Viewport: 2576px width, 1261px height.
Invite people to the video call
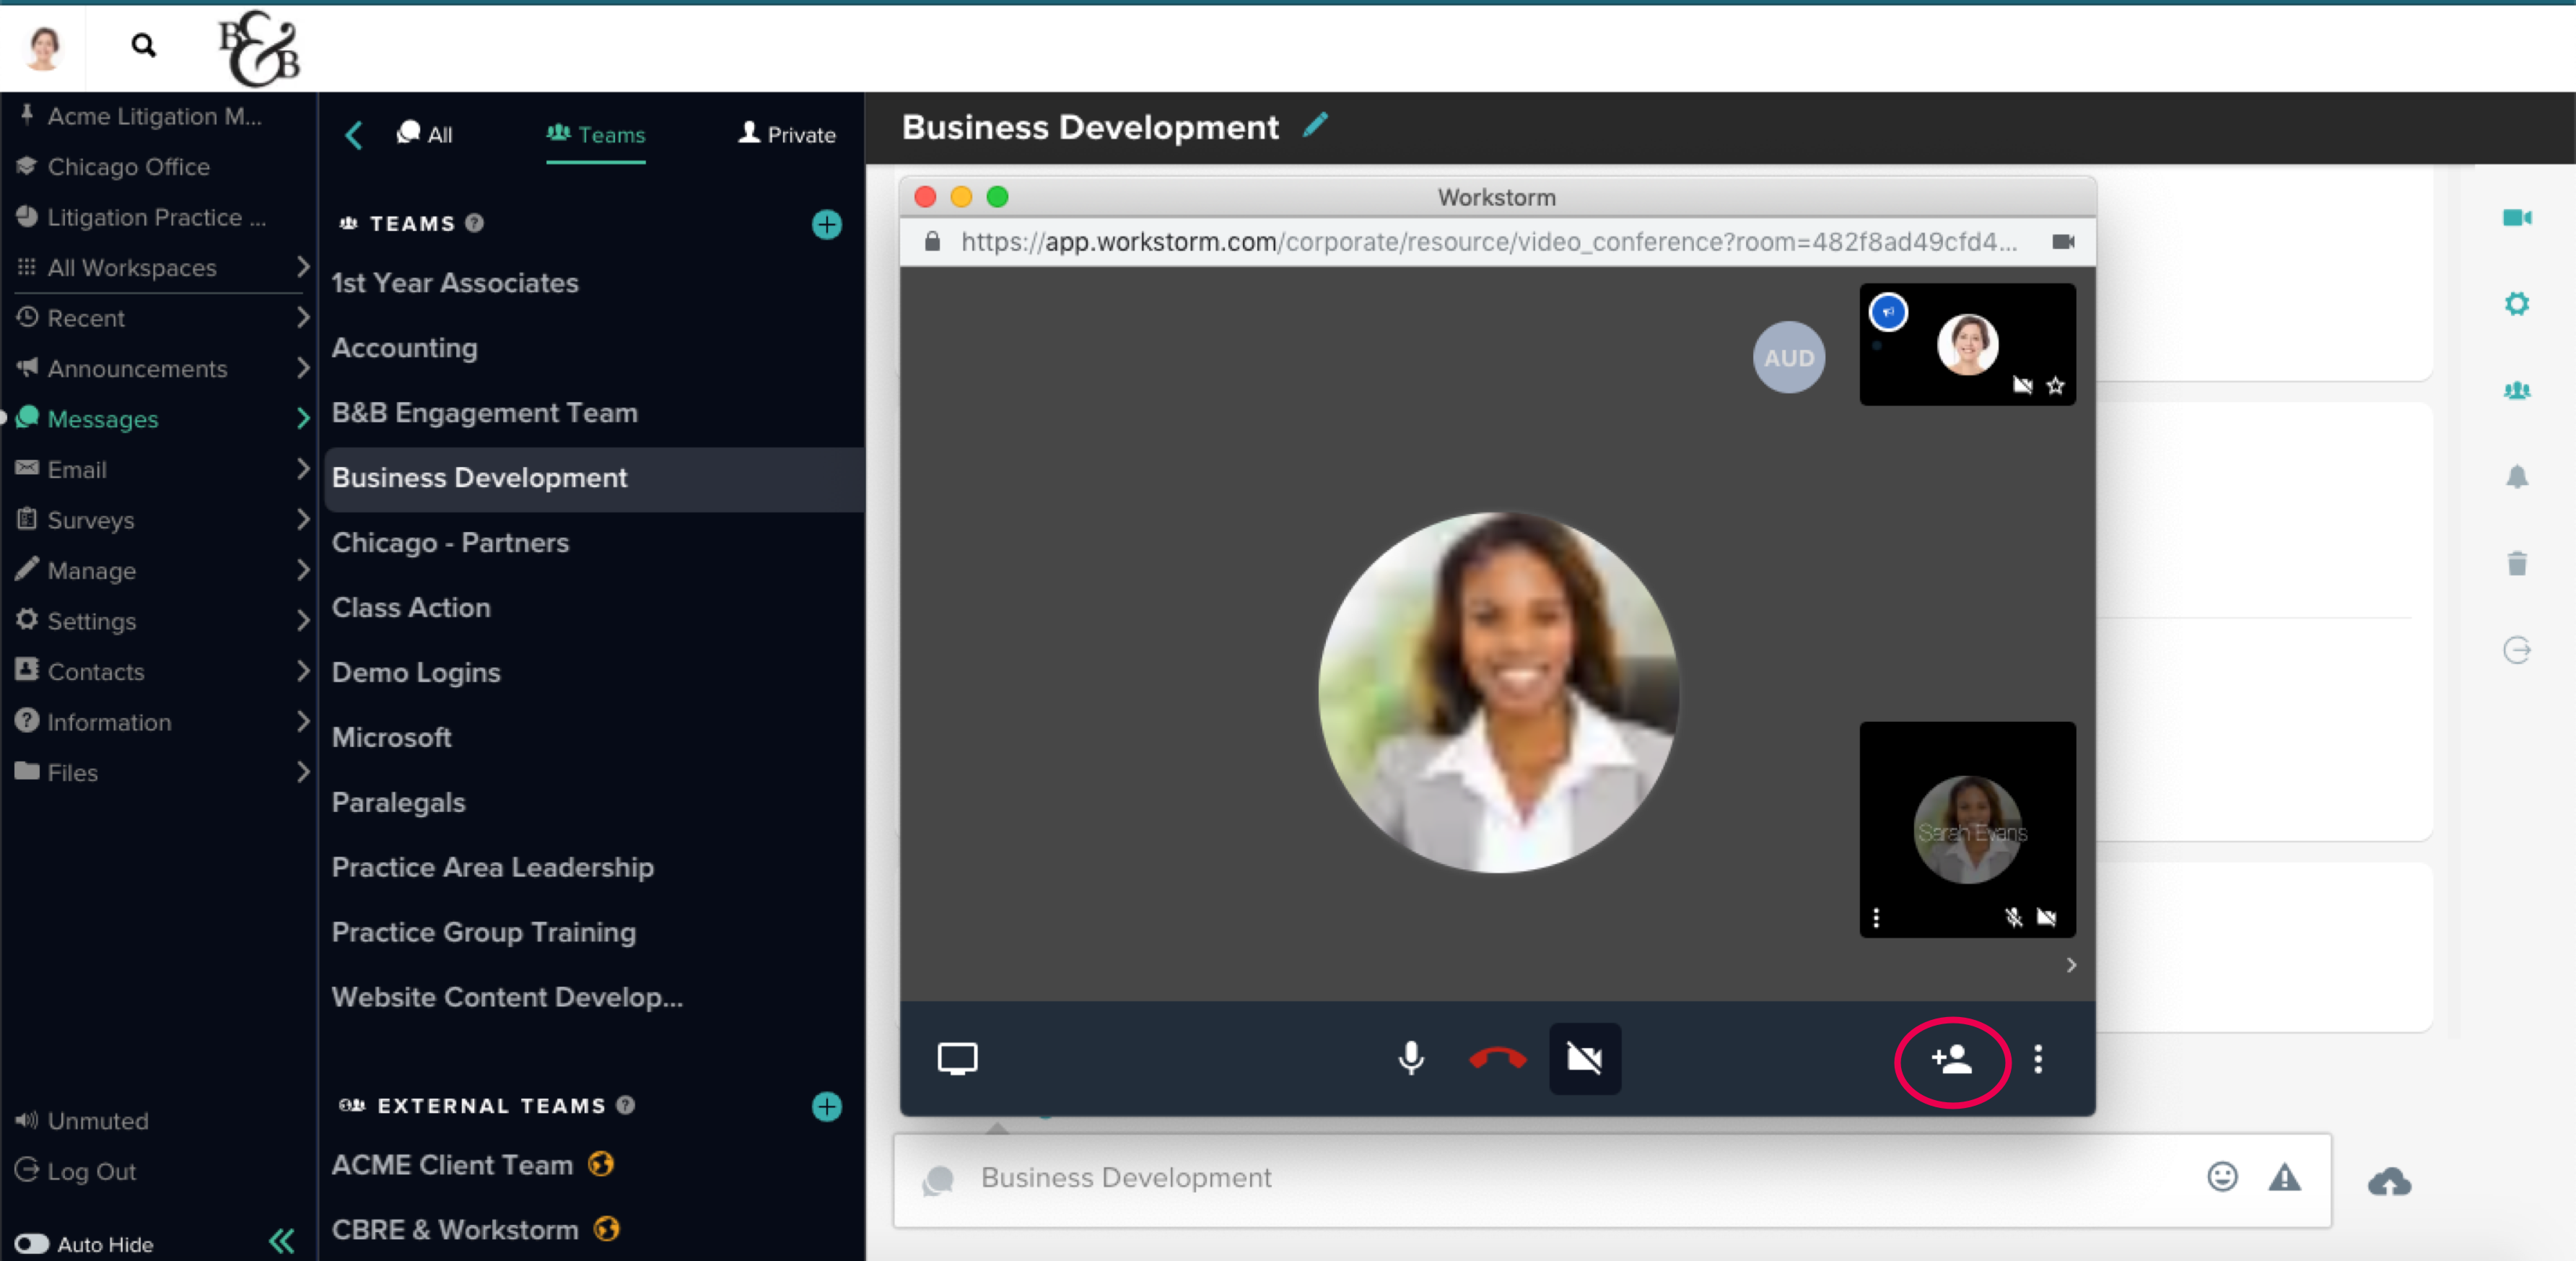1952,1060
